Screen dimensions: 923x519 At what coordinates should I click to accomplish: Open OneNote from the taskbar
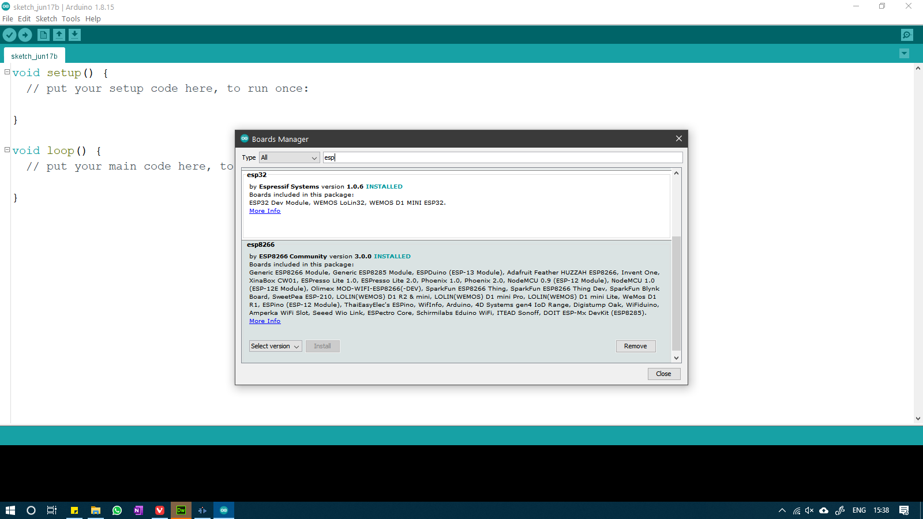pos(138,510)
